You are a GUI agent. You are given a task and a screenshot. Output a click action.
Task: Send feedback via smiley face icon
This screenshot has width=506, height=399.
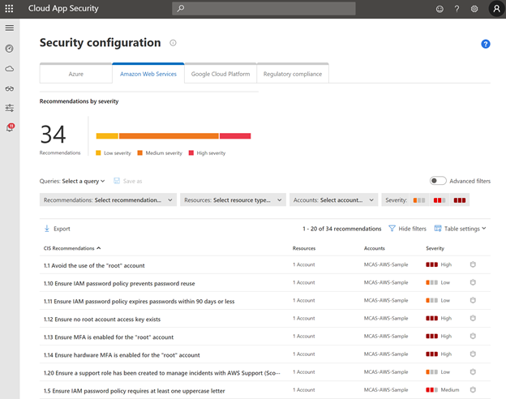440,9
